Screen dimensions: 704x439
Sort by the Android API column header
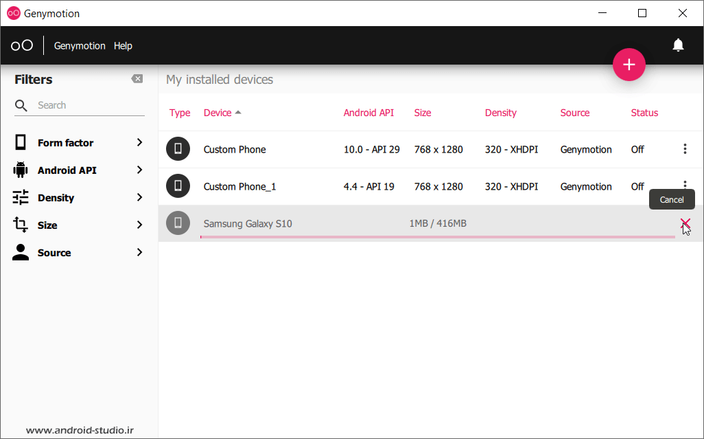pos(368,113)
